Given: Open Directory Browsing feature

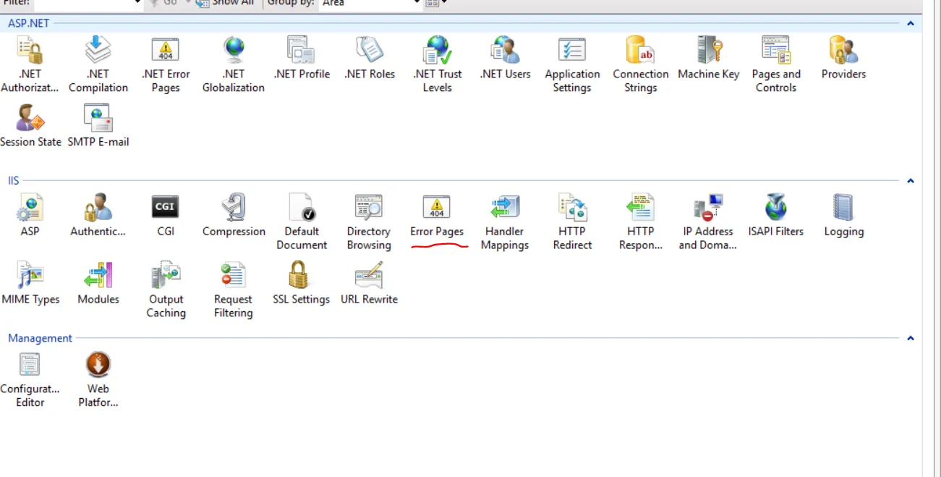Looking at the screenshot, I should (x=369, y=222).
